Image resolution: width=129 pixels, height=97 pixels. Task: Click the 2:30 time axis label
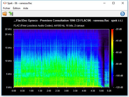[58, 91]
